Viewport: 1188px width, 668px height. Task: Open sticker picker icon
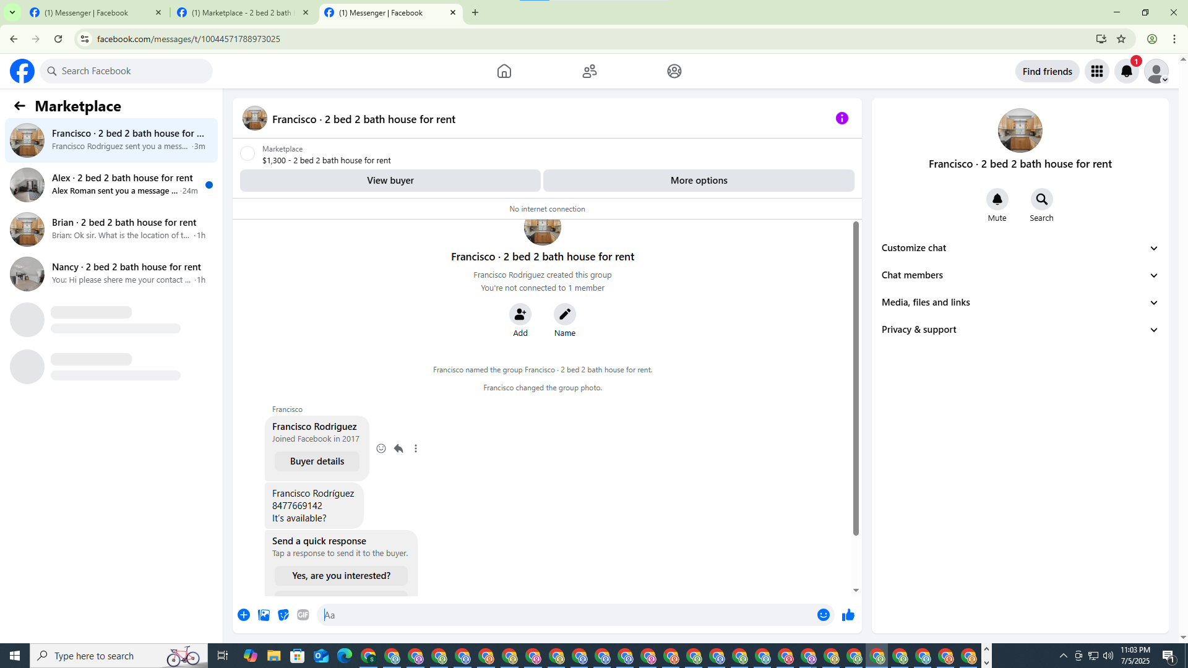coord(283,615)
